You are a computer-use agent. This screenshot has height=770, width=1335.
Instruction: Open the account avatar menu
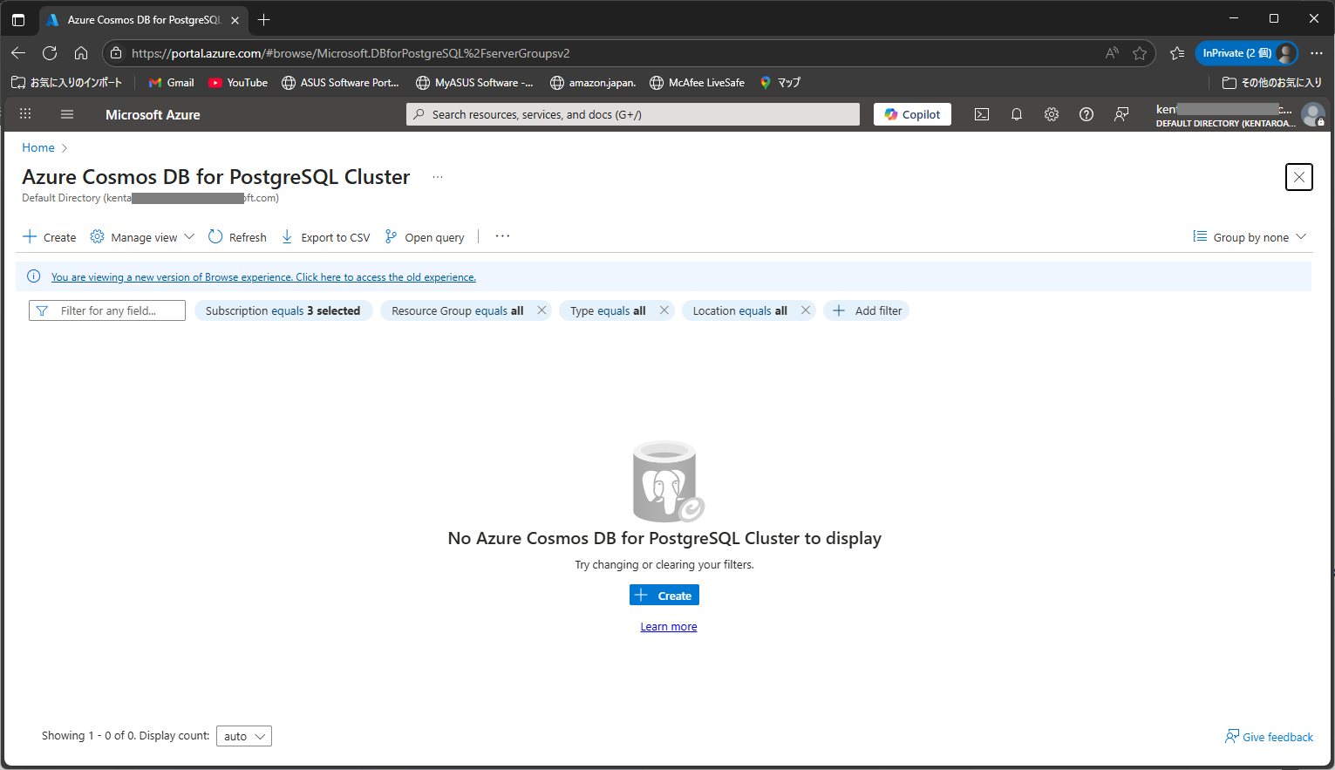pos(1313,114)
